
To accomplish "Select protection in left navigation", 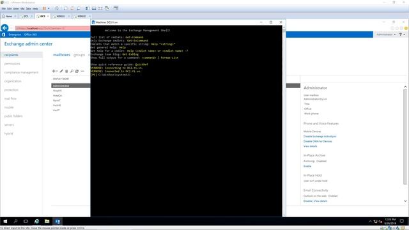I will click(12, 90).
